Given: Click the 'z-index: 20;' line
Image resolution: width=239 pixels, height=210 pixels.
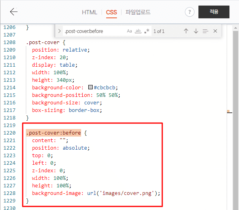Looking at the screenshot, I should coord(50,58).
